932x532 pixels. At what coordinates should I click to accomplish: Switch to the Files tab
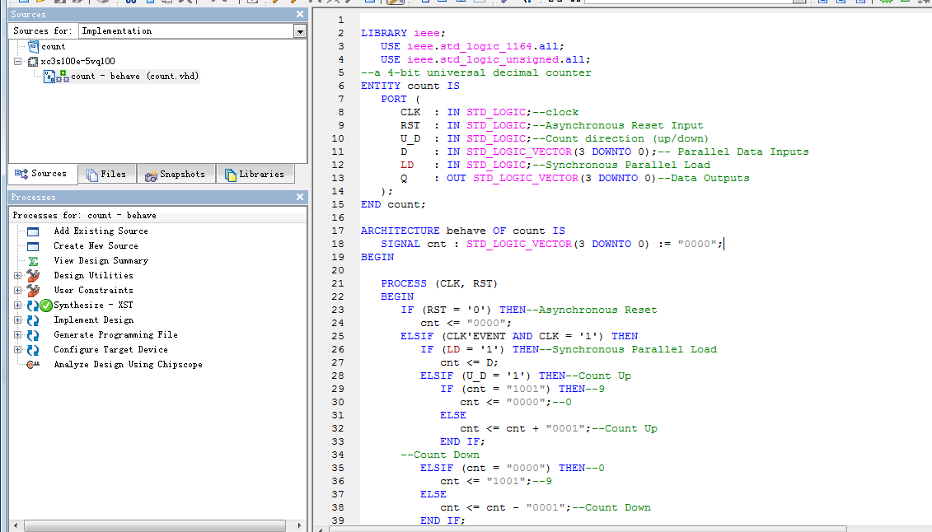(106, 175)
